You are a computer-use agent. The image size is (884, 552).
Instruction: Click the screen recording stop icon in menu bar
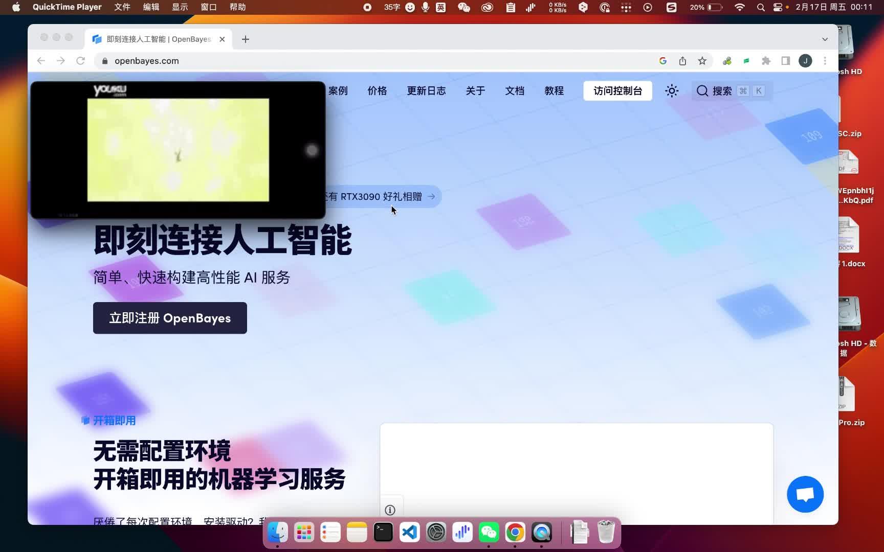pyautogui.click(x=367, y=7)
